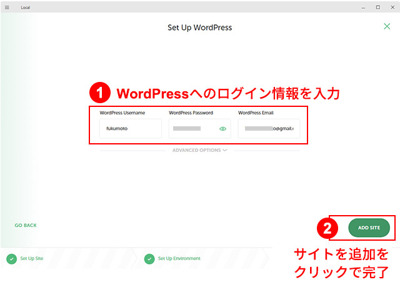Close the Local application window
Viewport: 400px width, 282px height.
pyautogui.click(x=392, y=8)
